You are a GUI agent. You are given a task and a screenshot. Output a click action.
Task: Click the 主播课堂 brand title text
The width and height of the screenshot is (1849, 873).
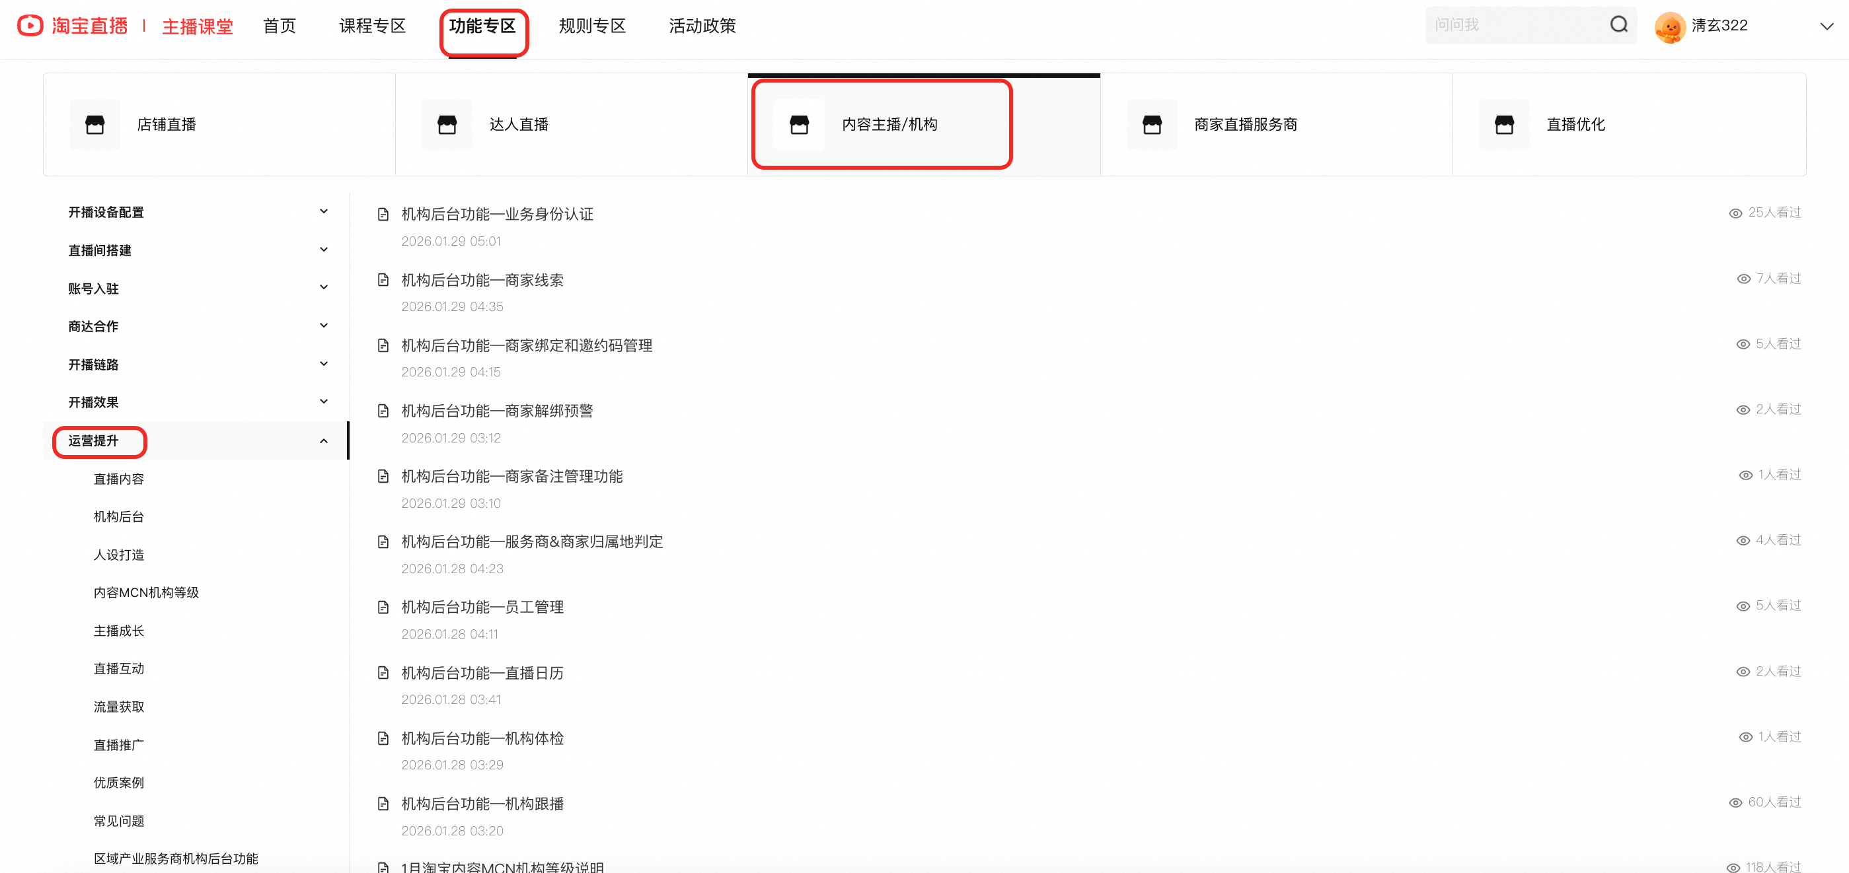click(x=198, y=26)
